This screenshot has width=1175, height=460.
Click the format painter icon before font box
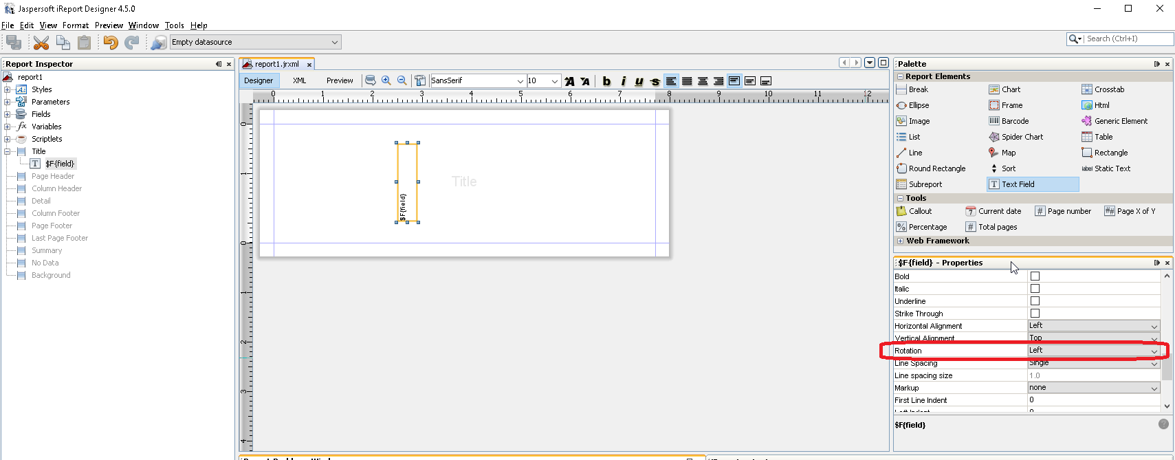(420, 81)
